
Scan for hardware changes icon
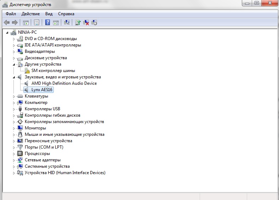67,22
